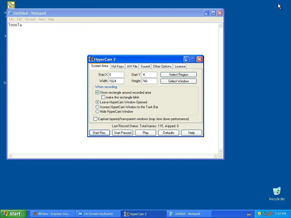Click the orange magnifier tray icon
Viewport: 291px width, 218px height.
[x=270, y=214]
